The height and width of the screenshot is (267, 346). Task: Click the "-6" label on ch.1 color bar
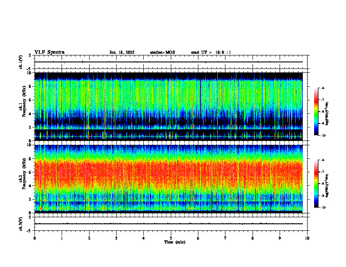pos(322,88)
